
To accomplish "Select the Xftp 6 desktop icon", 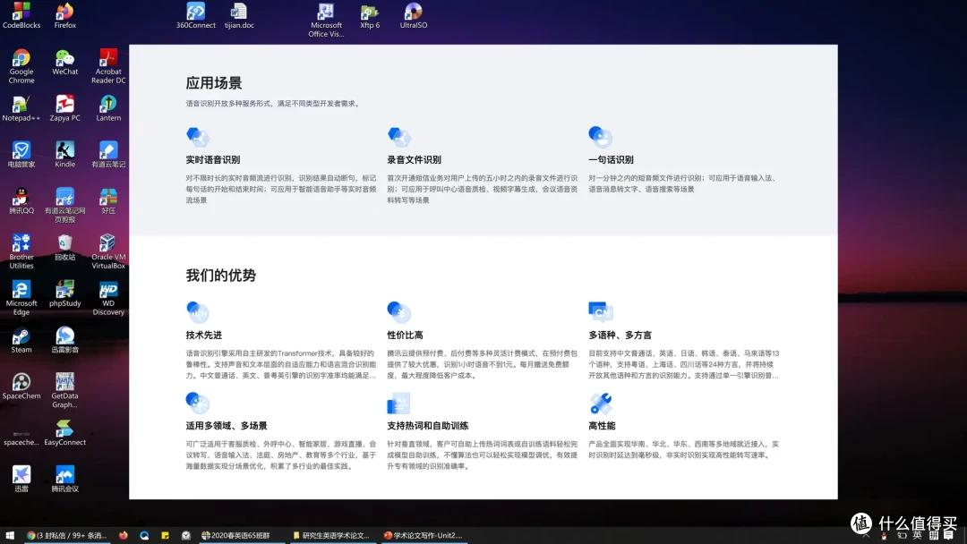I will tap(370, 15).
